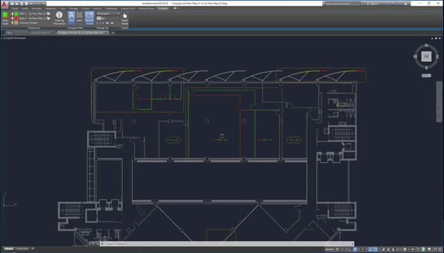Screen dimensions: 444x253
Task: Click the green DWG 1 color swatch
Action: (x=18, y=13)
